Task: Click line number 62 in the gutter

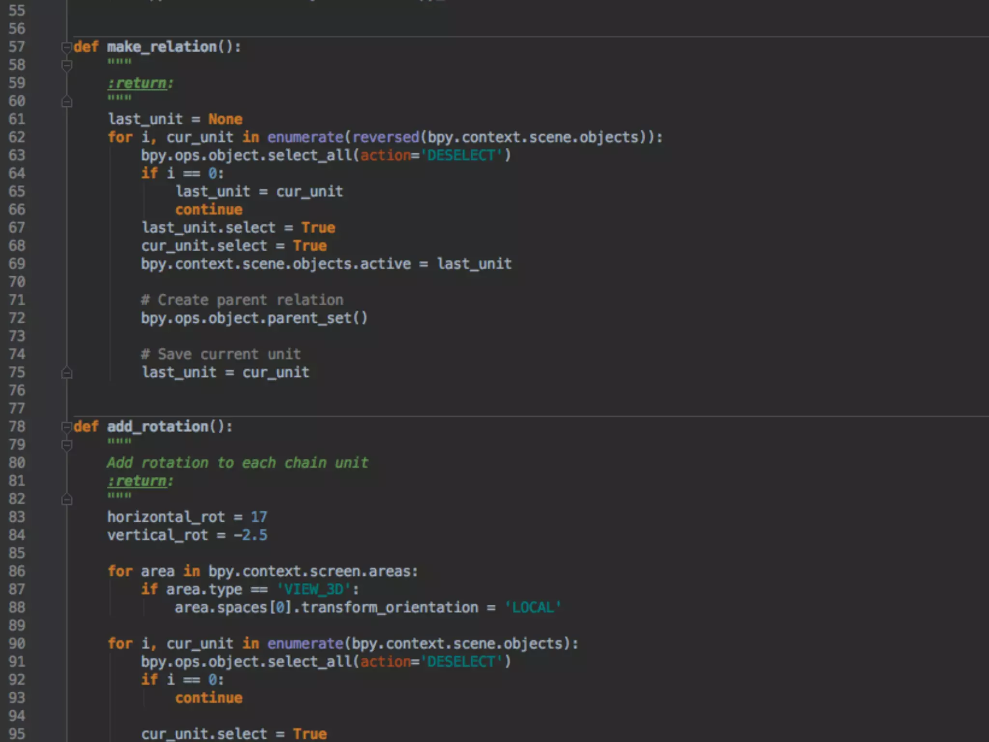Action: [x=17, y=137]
